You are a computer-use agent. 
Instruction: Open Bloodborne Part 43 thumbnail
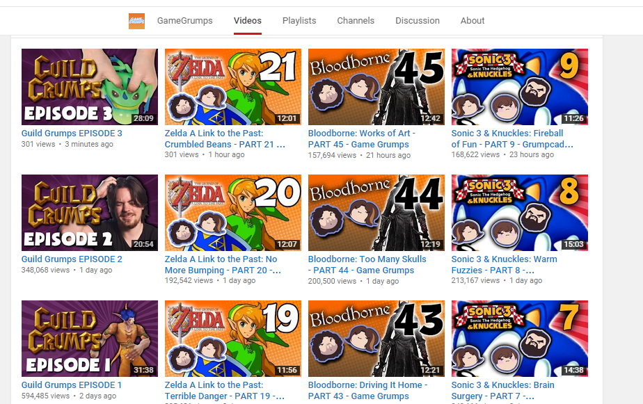tap(376, 339)
